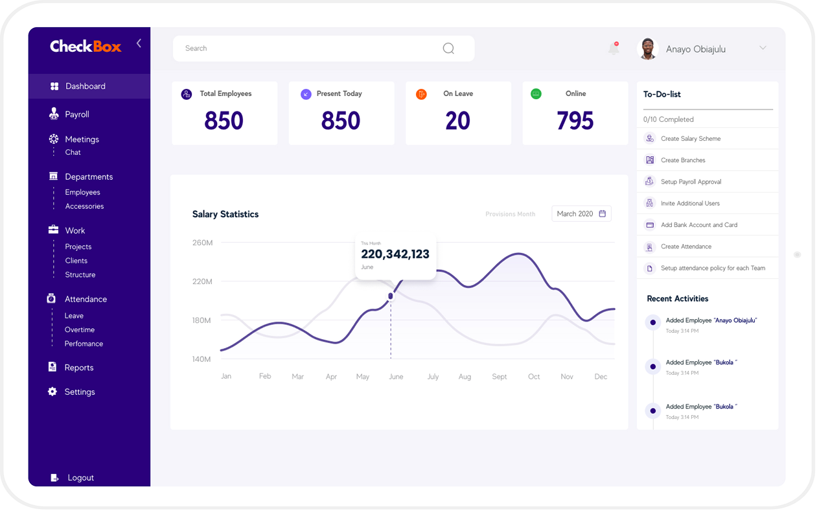Click the Attendance sidebar icon
The width and height of the screenshot is (817, 511).
click(x=51, y=299)
